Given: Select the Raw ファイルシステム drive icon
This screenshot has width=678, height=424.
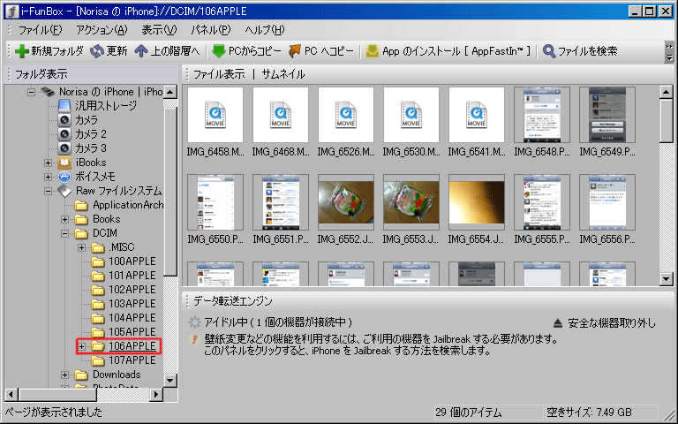Looking at the screenshot, I should click(x=64, y=191).
